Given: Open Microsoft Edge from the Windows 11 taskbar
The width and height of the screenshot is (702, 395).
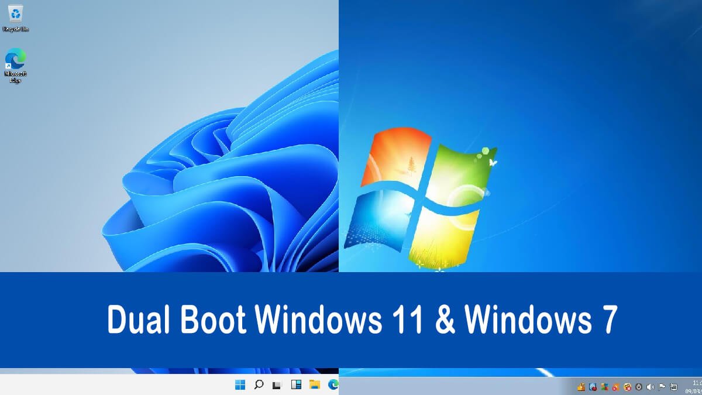Looking at the screenshot, I should click(x=332, y=386).
